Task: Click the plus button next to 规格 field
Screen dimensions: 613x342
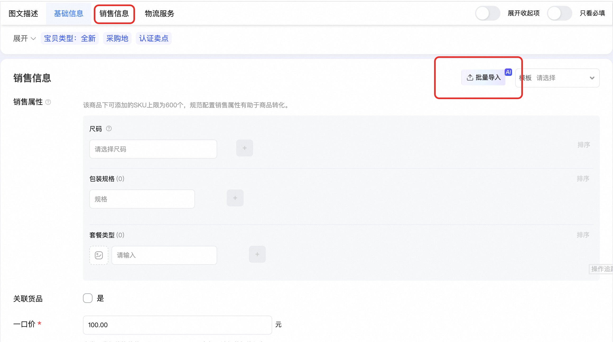Action: tap(235, 198)
